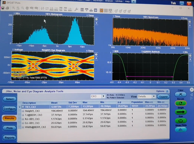Viewport: 194px width, 144px height.
Task: Click the wrench settings icon in toolbar
Action: tap(76, 10)
